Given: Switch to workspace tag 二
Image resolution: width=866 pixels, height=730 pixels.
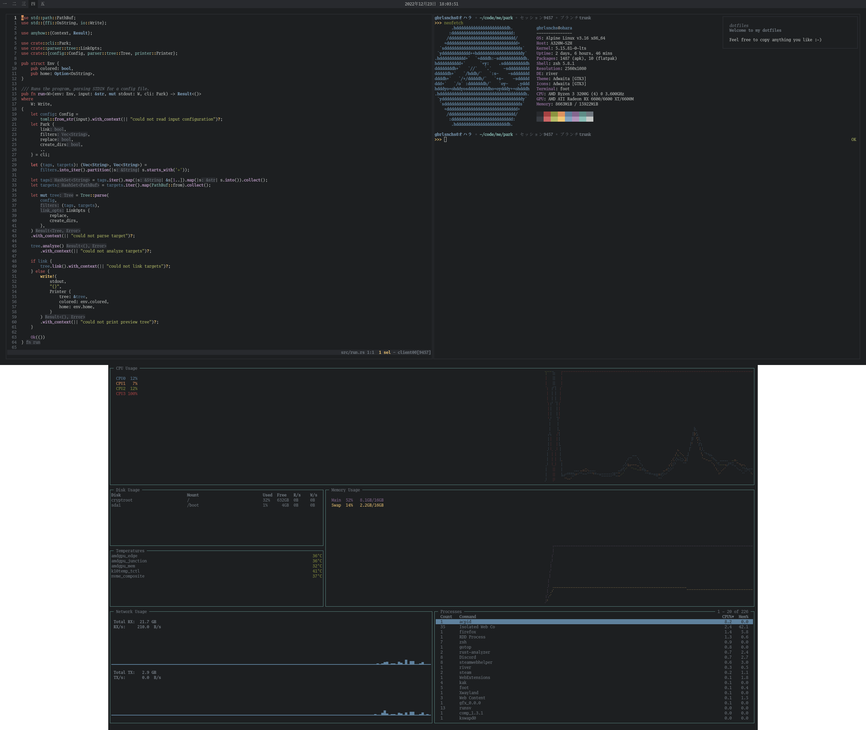Looking at the screenshot, I should [x=14, y=4].
